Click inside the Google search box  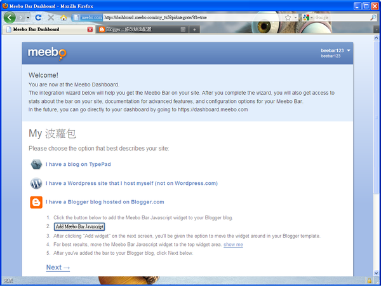[342, 18]
